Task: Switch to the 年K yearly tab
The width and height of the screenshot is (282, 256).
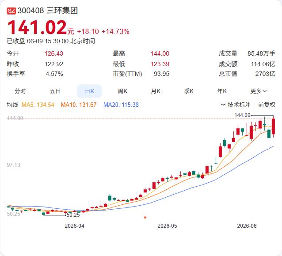Action: [222, 91]
